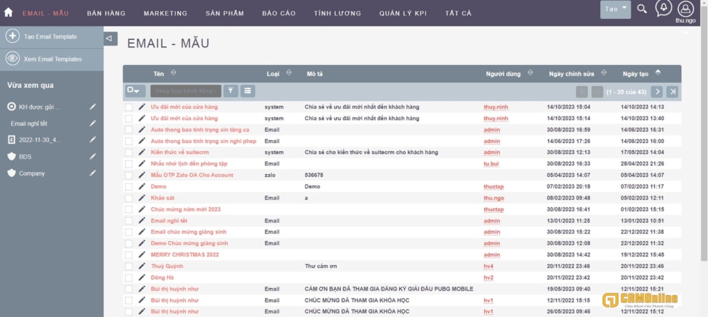Click pencil edit icon for Khảo sát row
Image resolution: width=708 pixels, height=317 pixels.
[142, 198]
